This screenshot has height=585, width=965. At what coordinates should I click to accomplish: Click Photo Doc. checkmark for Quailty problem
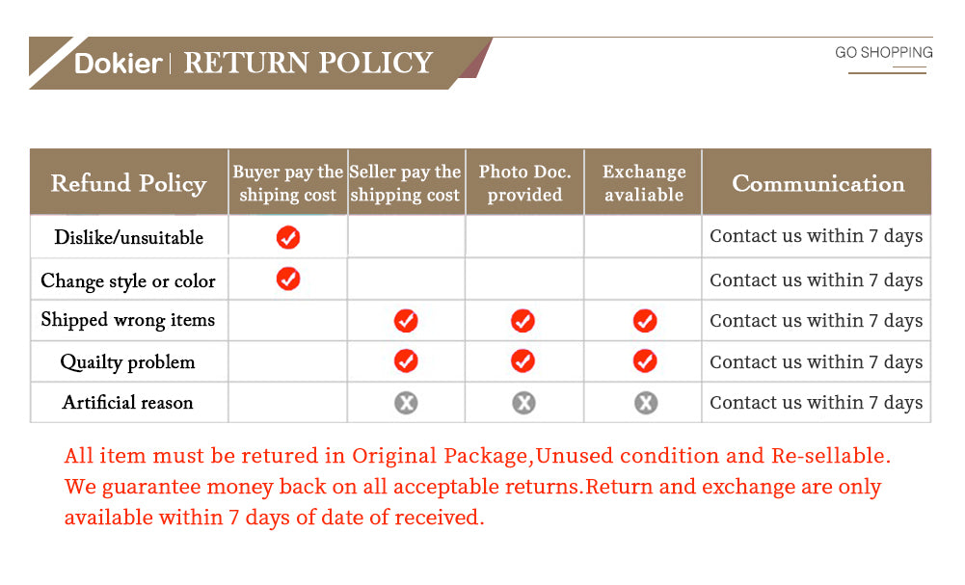(x=523, y=361)
